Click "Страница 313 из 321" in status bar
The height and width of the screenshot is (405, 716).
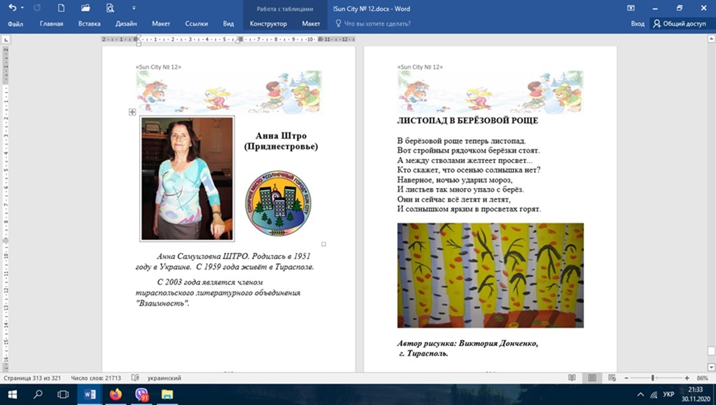(32, 378)
